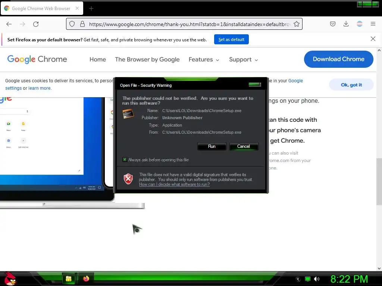Expand the Features dropdown menu

(204, 59)
